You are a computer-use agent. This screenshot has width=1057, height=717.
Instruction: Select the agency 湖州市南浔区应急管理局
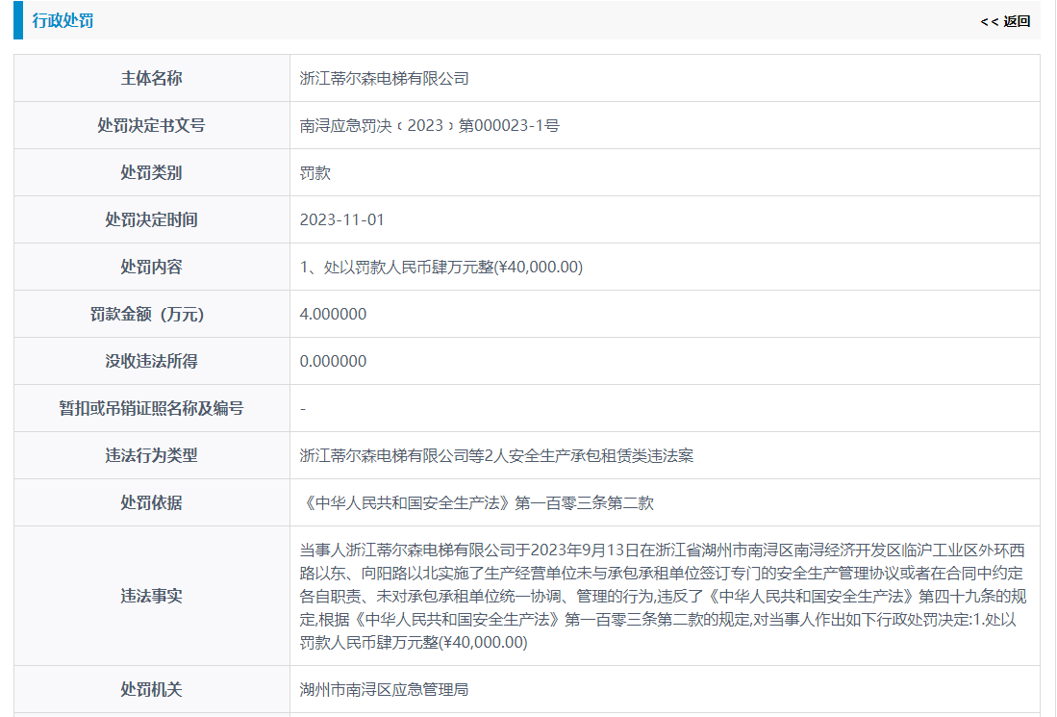(385, 689)
